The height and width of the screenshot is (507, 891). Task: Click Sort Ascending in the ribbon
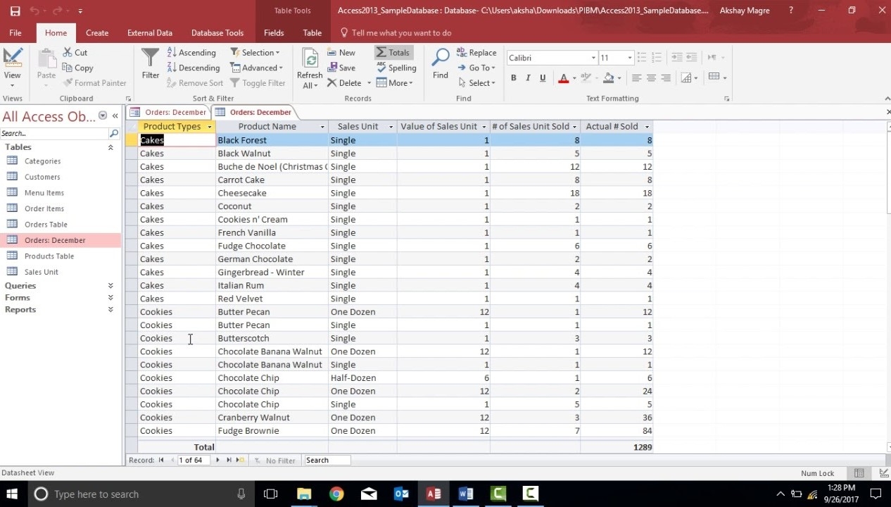pyautogui.click(x=191, y=53)
